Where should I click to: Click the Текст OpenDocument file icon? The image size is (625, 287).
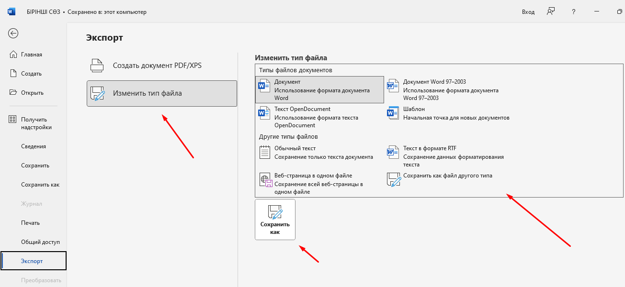tap(265, 113)
